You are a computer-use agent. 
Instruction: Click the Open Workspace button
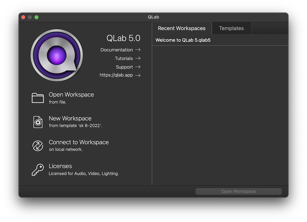click(x=238, y=191)
